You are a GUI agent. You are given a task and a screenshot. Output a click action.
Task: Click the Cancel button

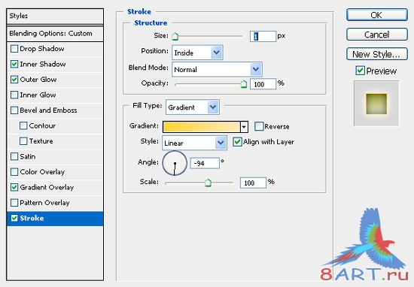point(377,35)
